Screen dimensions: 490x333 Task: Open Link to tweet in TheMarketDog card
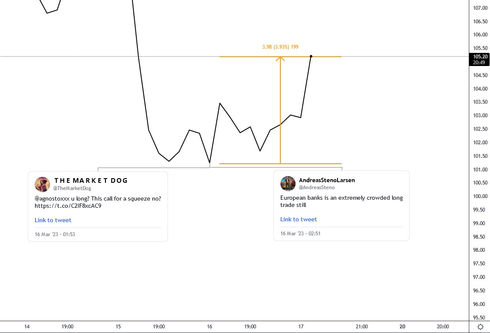[x=53, y=220]
